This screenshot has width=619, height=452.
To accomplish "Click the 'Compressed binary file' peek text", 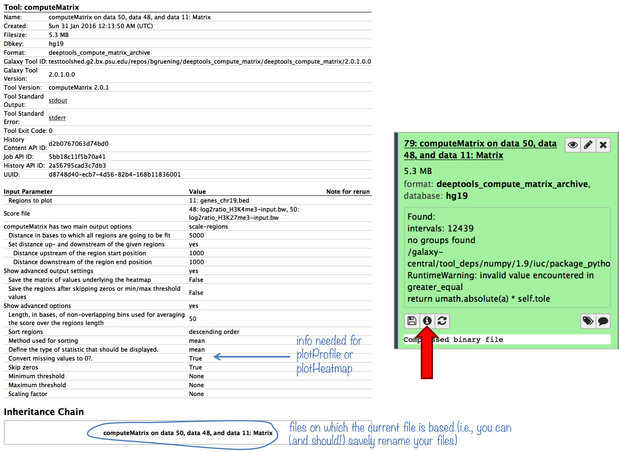I will pyautogui.click(x=453, y=340).
